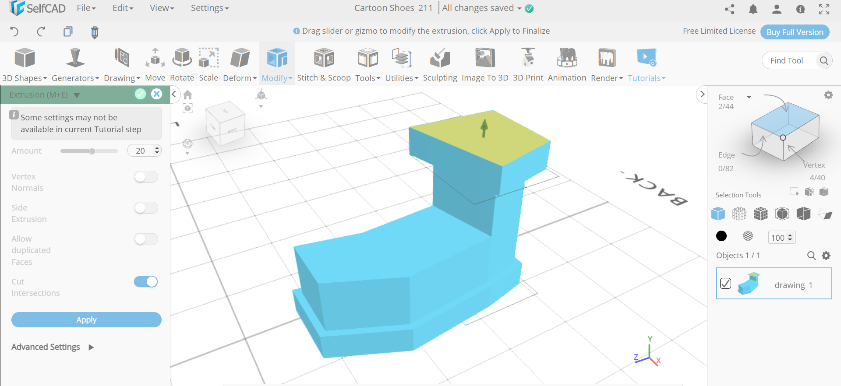
Task: Select the Rotate tool
Action: click(182, 65)
